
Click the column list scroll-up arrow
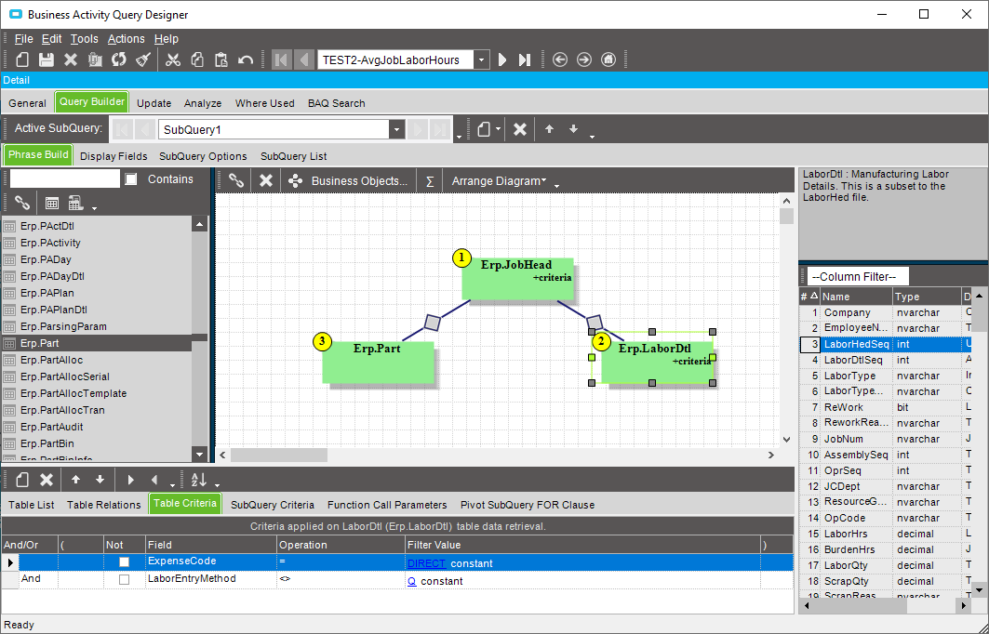(978, 296)
